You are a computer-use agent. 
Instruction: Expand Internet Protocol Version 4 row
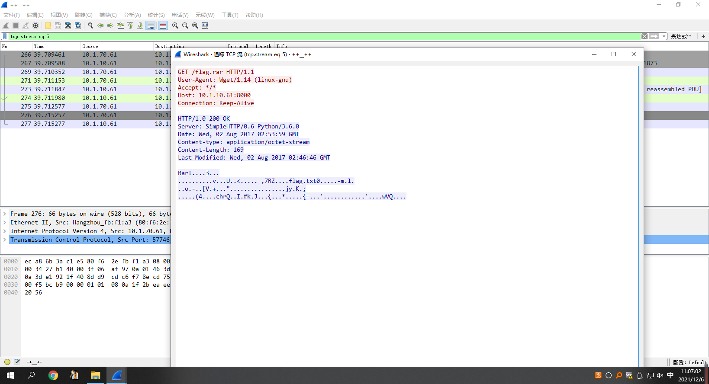point(5,231)
